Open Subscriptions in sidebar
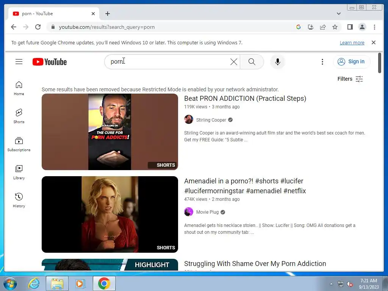 tap(19, 144)
